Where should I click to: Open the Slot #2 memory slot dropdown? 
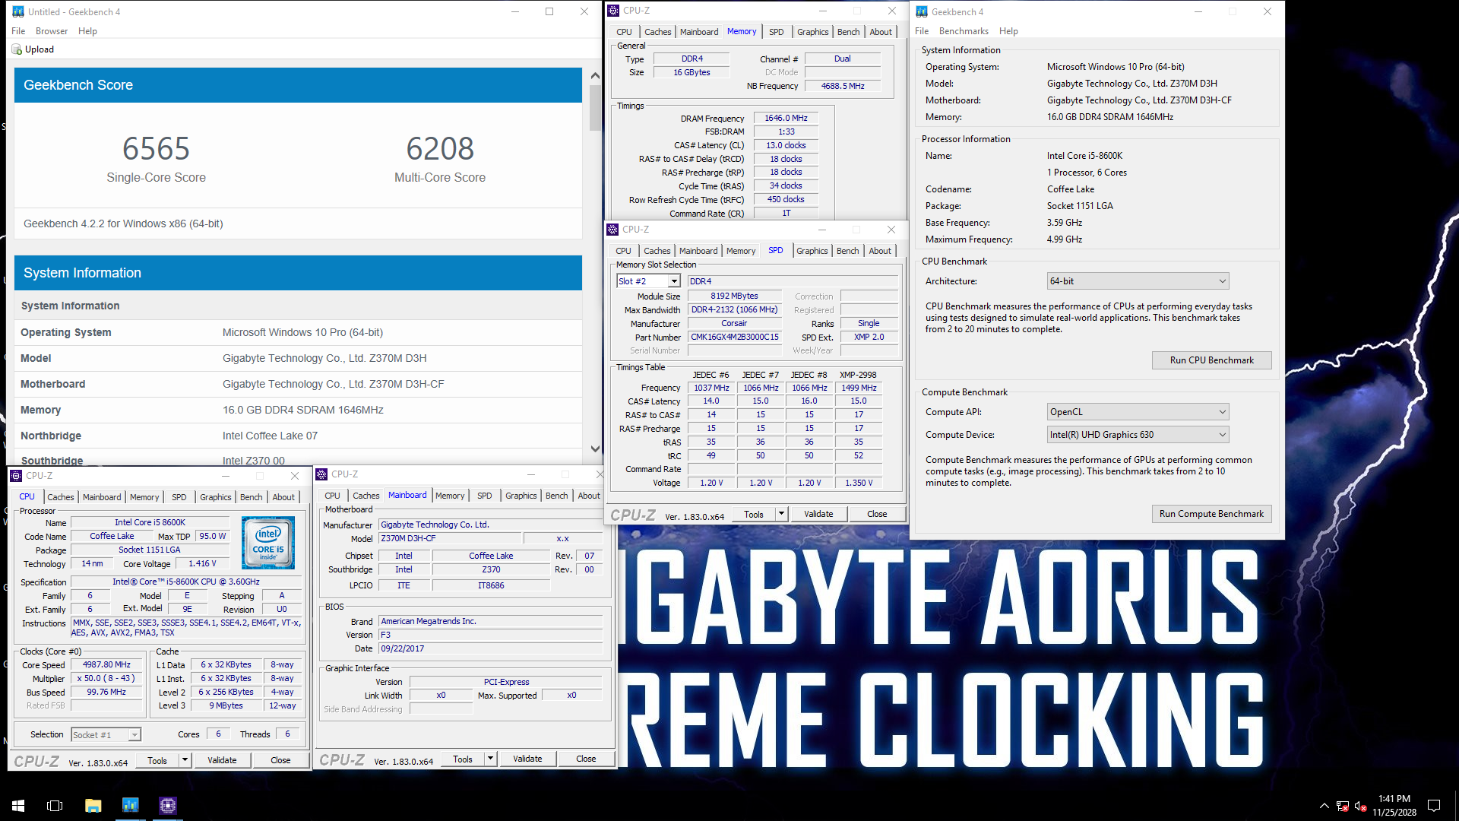[x=648, y=281]
